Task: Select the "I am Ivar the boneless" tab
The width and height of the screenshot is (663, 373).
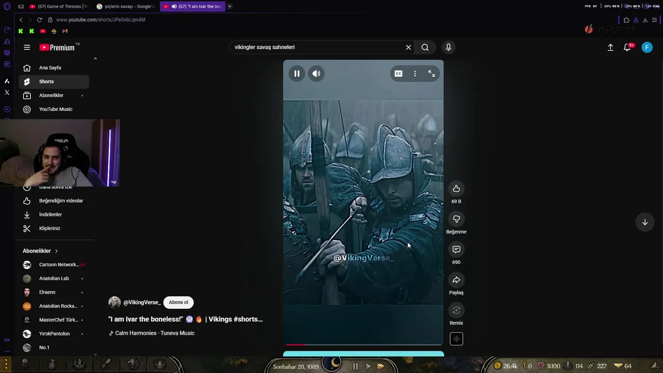Action: pyautogui.click(x=193, y=6)
